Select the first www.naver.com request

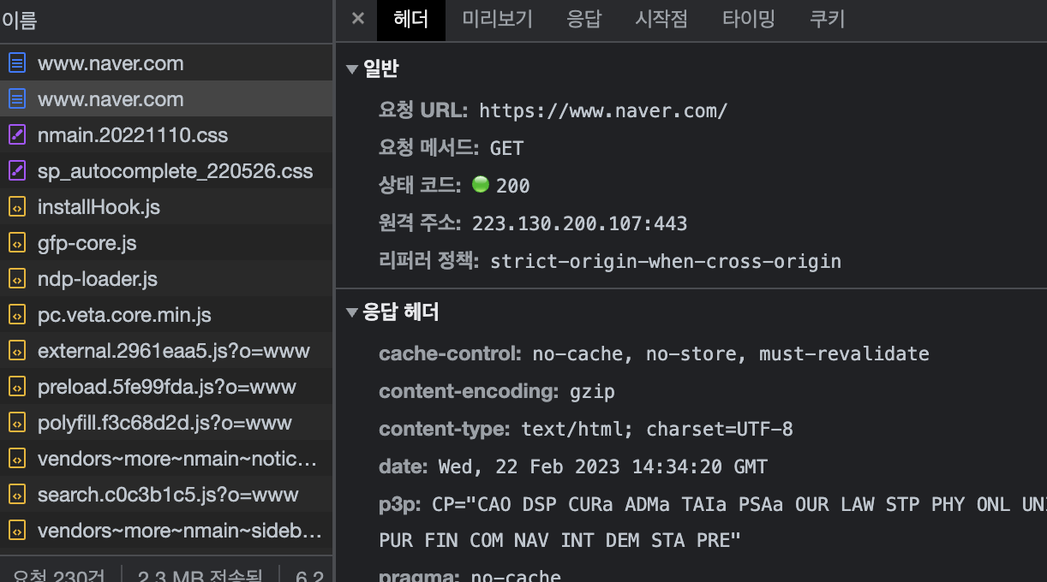166,63
